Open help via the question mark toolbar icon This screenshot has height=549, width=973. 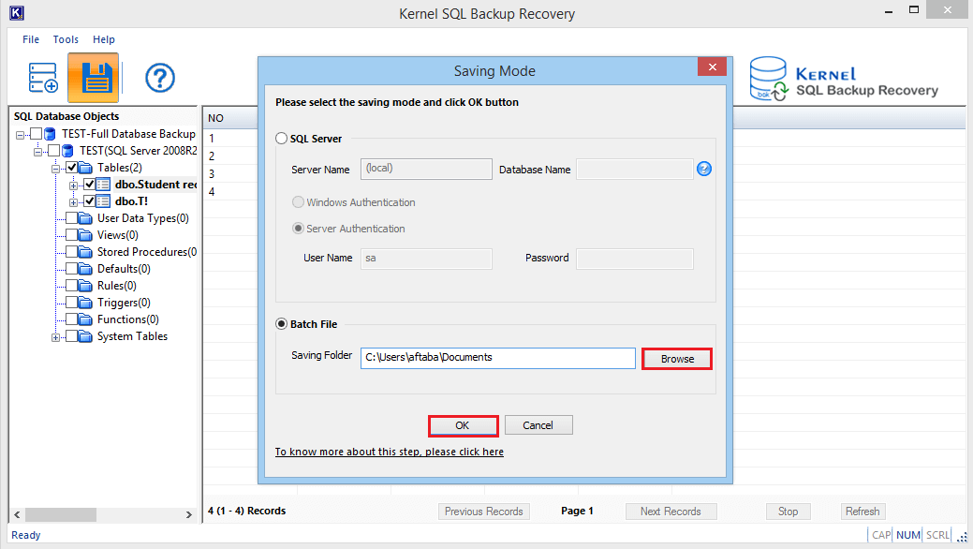[160, 78]
